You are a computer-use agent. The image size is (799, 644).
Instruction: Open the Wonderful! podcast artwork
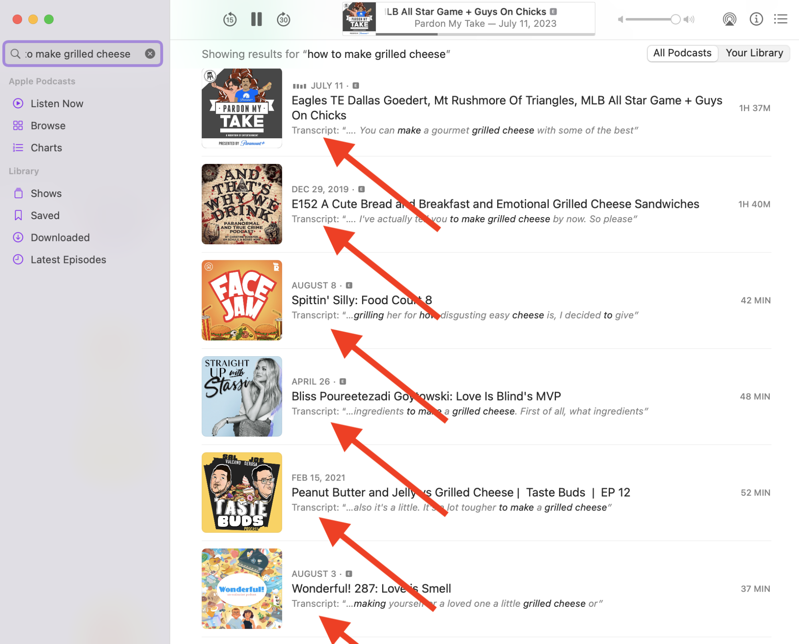pyautogui.click(x=242, y=588)
